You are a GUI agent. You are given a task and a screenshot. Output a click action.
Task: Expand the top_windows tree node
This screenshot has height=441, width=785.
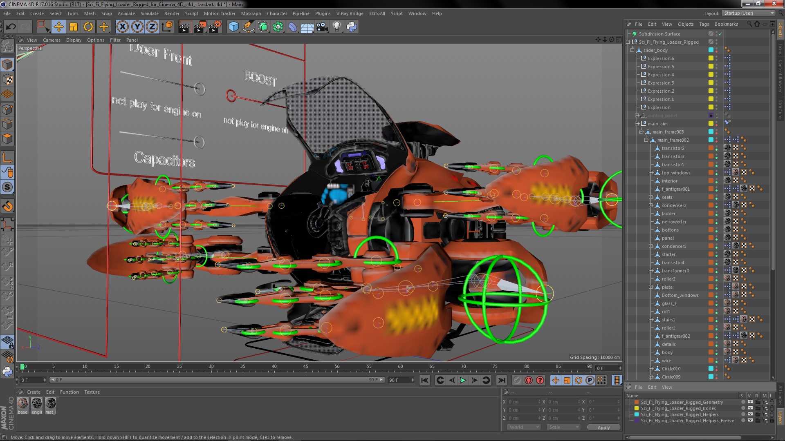click(650, 173)
